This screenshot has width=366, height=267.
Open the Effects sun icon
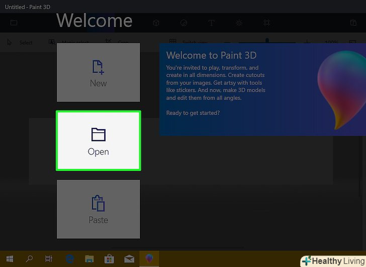pos(239,23)
